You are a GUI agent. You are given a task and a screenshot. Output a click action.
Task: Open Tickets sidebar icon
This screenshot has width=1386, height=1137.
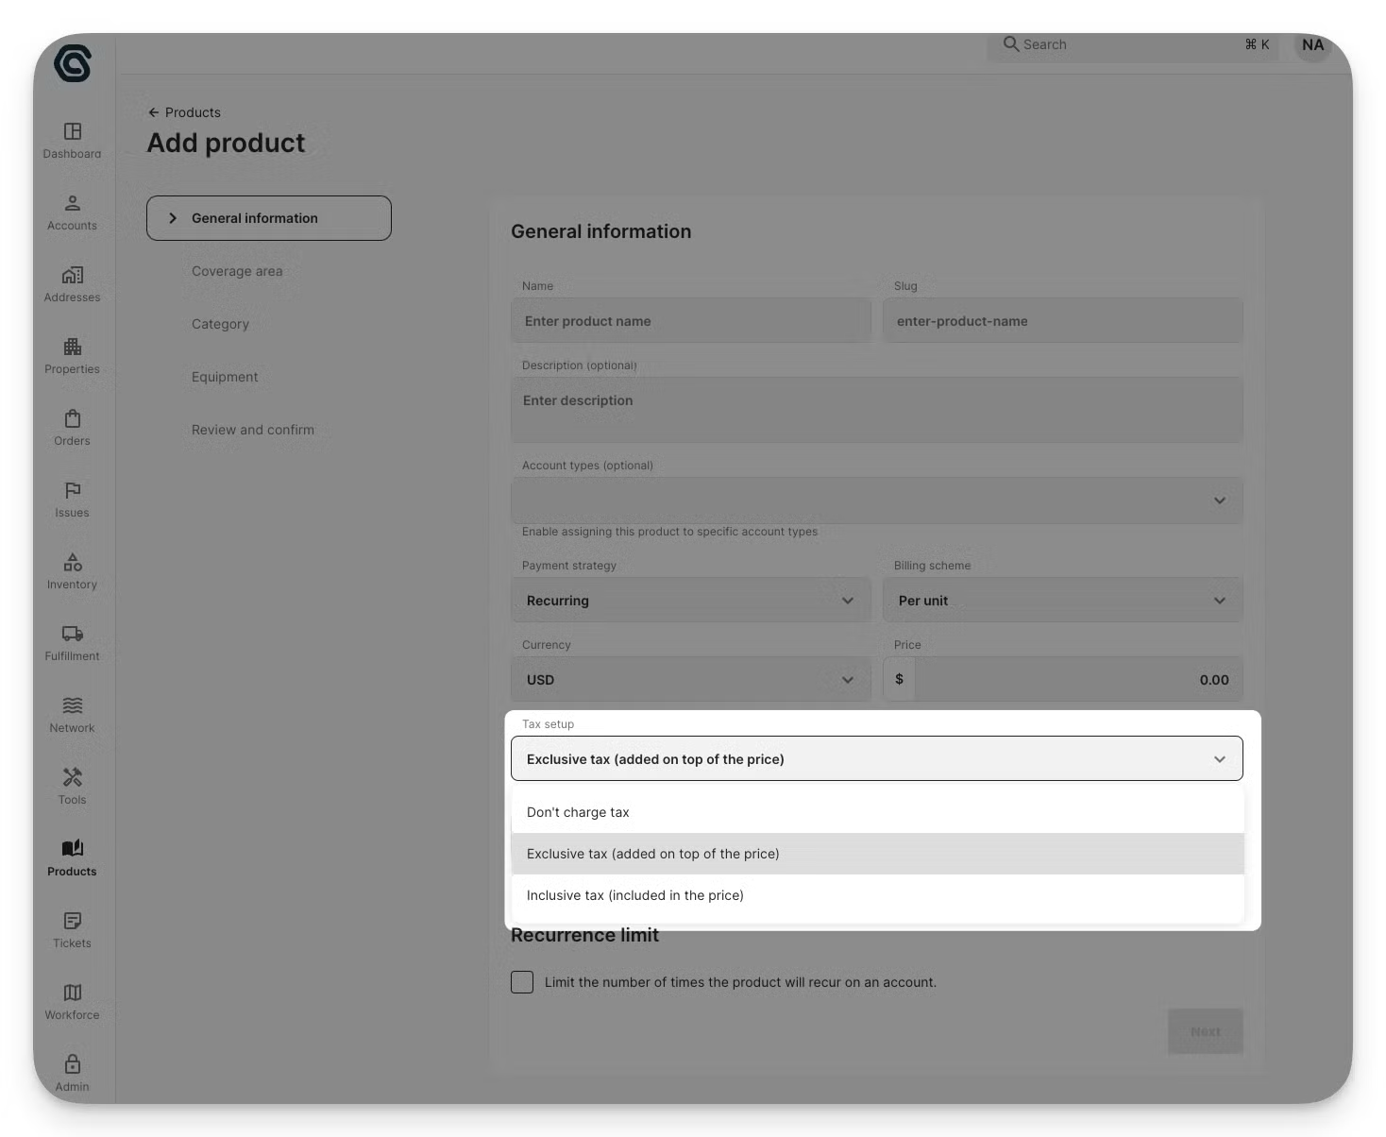(x=73, y=921)
